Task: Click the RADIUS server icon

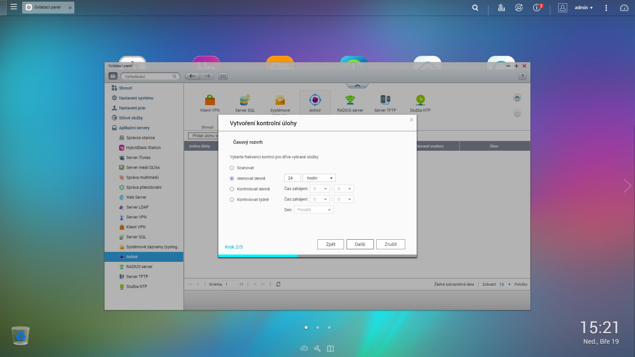Action: click(x=350, y=101)
